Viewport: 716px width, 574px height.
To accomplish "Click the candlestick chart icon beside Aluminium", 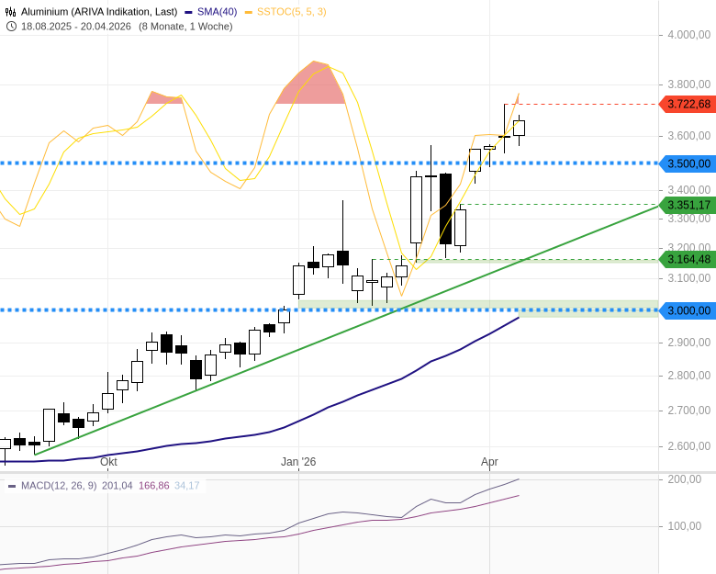I will click(11, 12).
